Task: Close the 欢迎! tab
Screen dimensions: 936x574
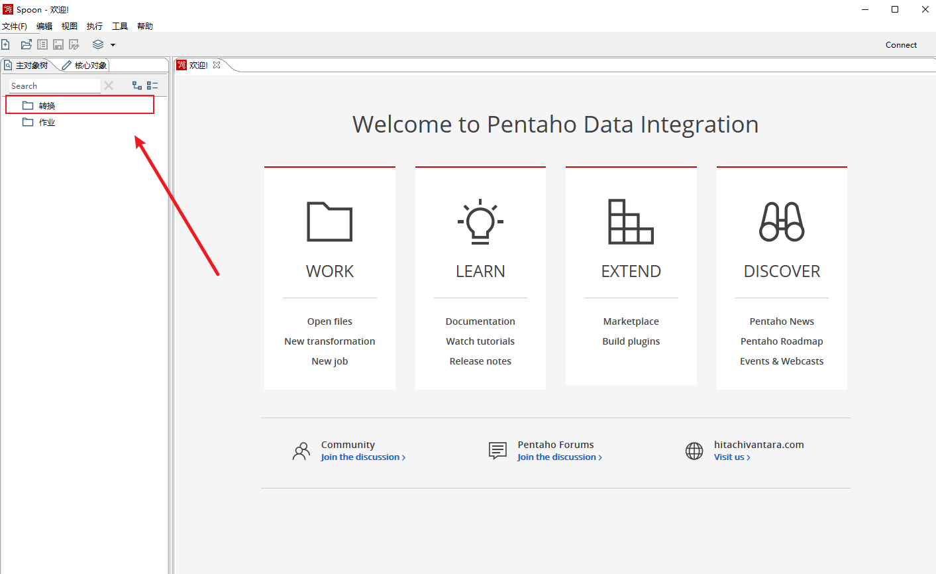Action: pos(217,65)
